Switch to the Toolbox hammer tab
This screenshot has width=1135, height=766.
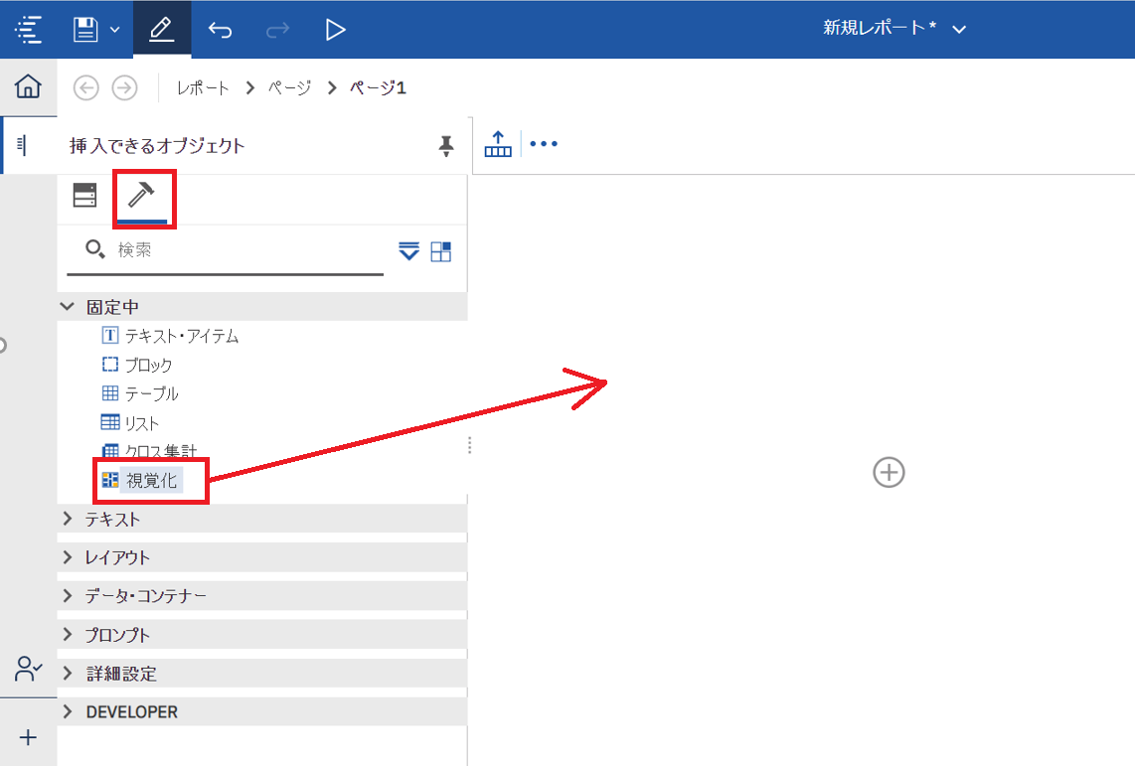click(x=141, y=196)
